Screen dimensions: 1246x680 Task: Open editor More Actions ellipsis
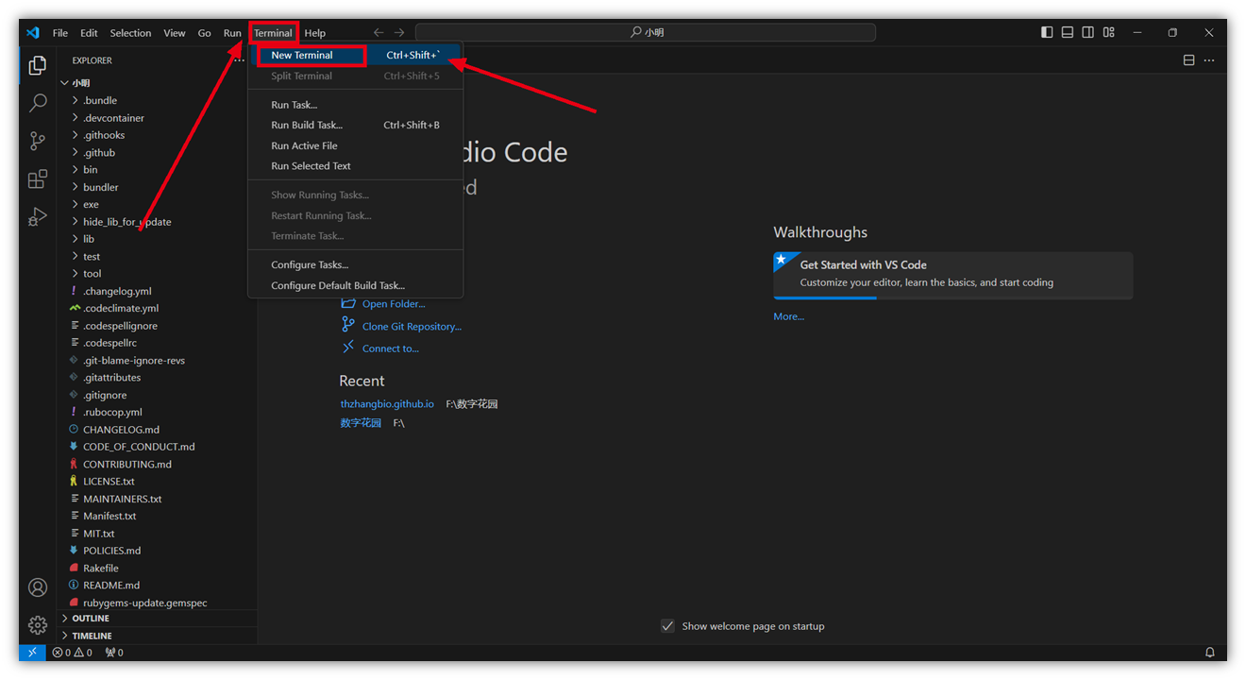point(1209,60)
